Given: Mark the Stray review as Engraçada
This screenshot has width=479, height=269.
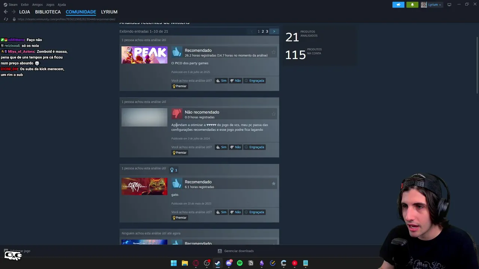Looking at the screenshot, I should click(254, 212).
